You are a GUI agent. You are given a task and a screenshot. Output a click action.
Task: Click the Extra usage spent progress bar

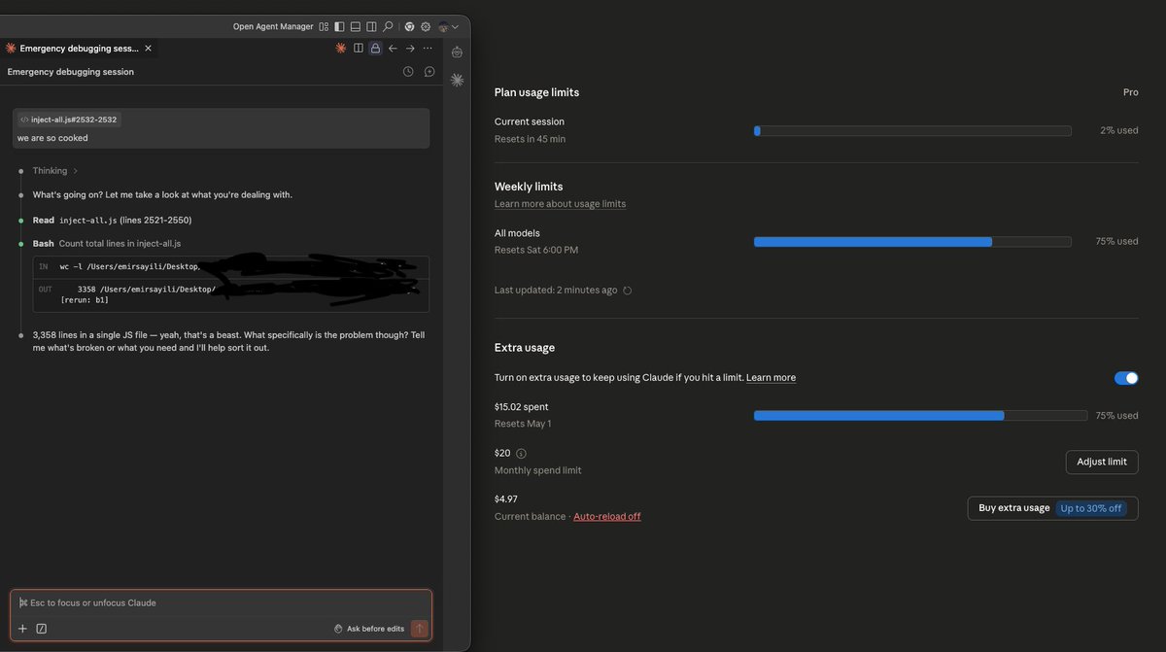pos(920,416)
